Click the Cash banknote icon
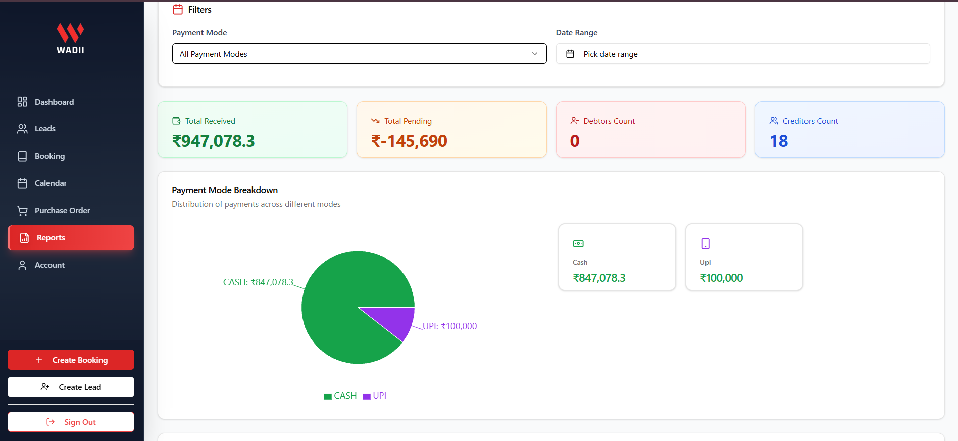 click(x=578, y=243)
